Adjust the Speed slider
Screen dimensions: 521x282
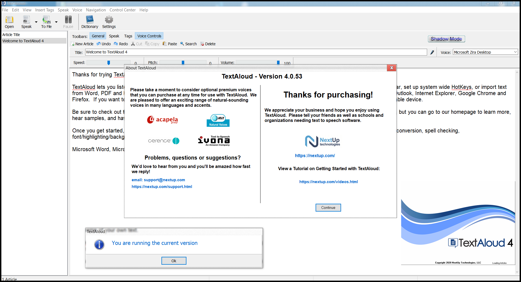coord(109,63)
